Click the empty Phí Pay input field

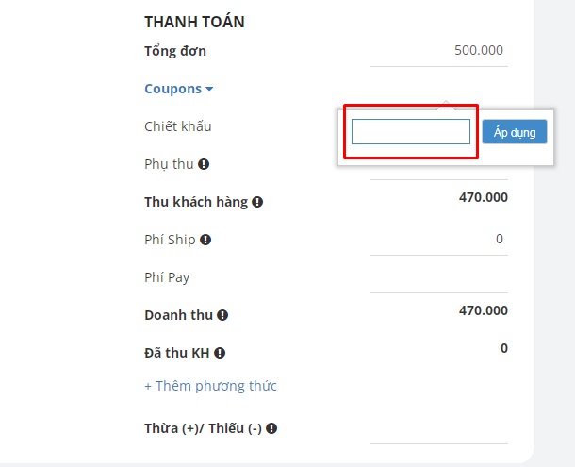pos(438,277)
